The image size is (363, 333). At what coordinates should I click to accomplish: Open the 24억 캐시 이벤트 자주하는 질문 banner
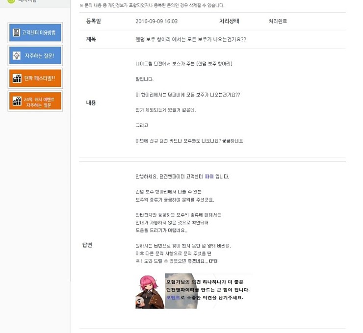(x=35, y=101)
